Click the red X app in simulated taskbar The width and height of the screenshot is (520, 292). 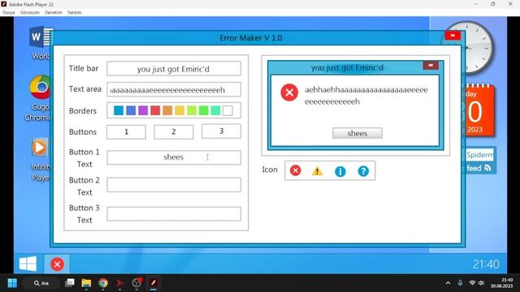57,264
